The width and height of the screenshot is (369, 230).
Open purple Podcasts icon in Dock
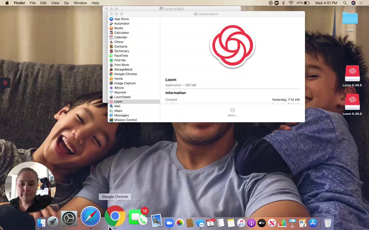click(x=251, y=223)
